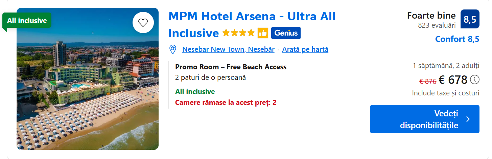
Task: Click the price info circle icon
Action: pyautogui.click(x=475, y=80)
